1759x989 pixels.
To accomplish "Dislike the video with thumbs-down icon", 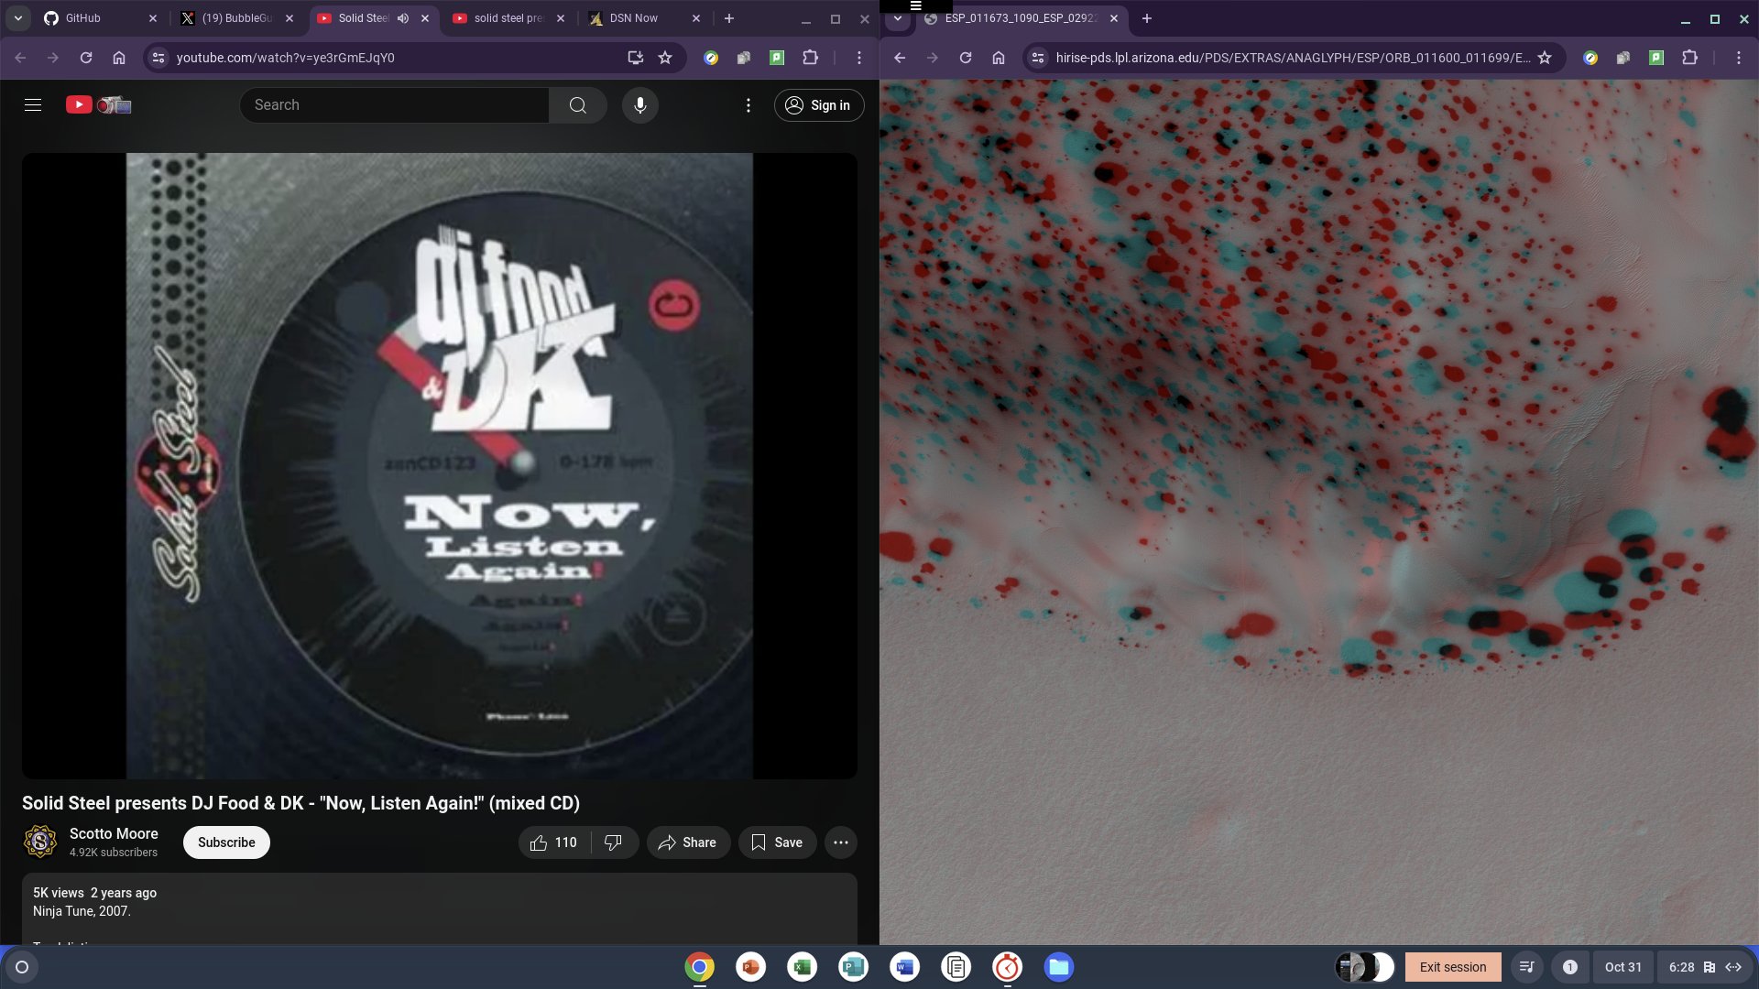I will (613, 842).
